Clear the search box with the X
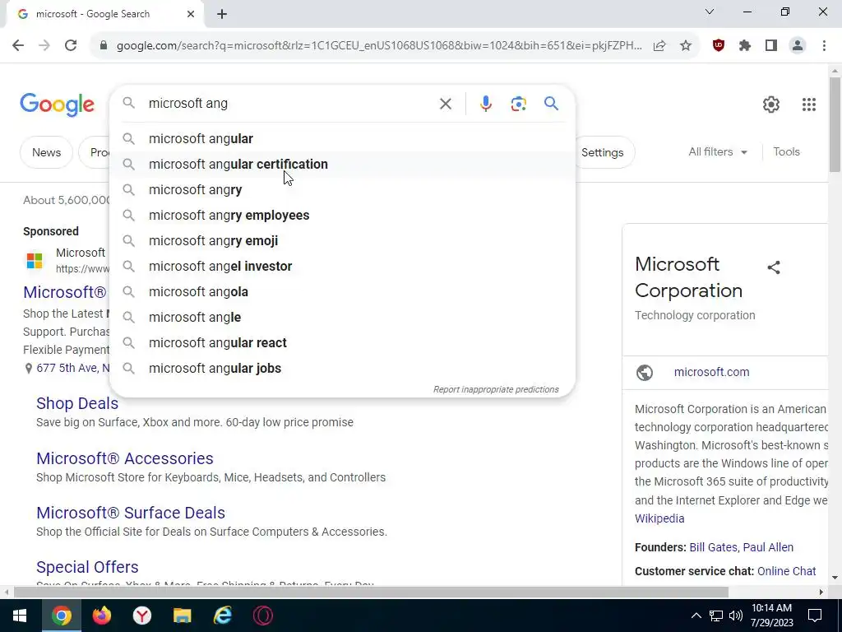The height and width of the screenshot is (632, 842). pos(446,104)
